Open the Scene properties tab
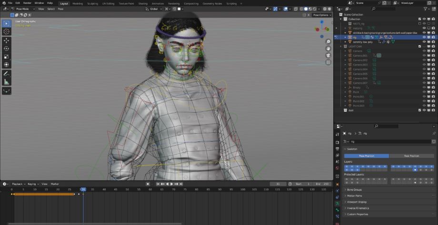The width and height of the screenshot is (438, 225). tap(338, 162)
